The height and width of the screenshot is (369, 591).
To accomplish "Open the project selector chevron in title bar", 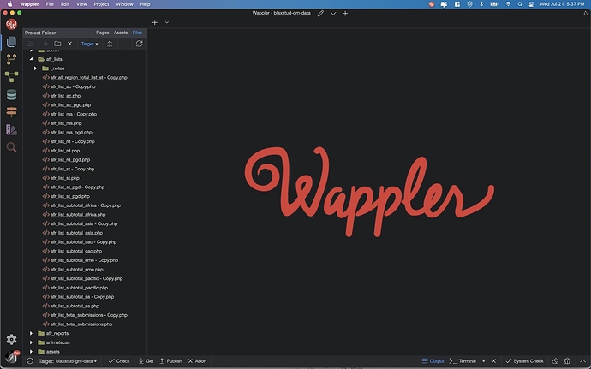I will point(333,14).
